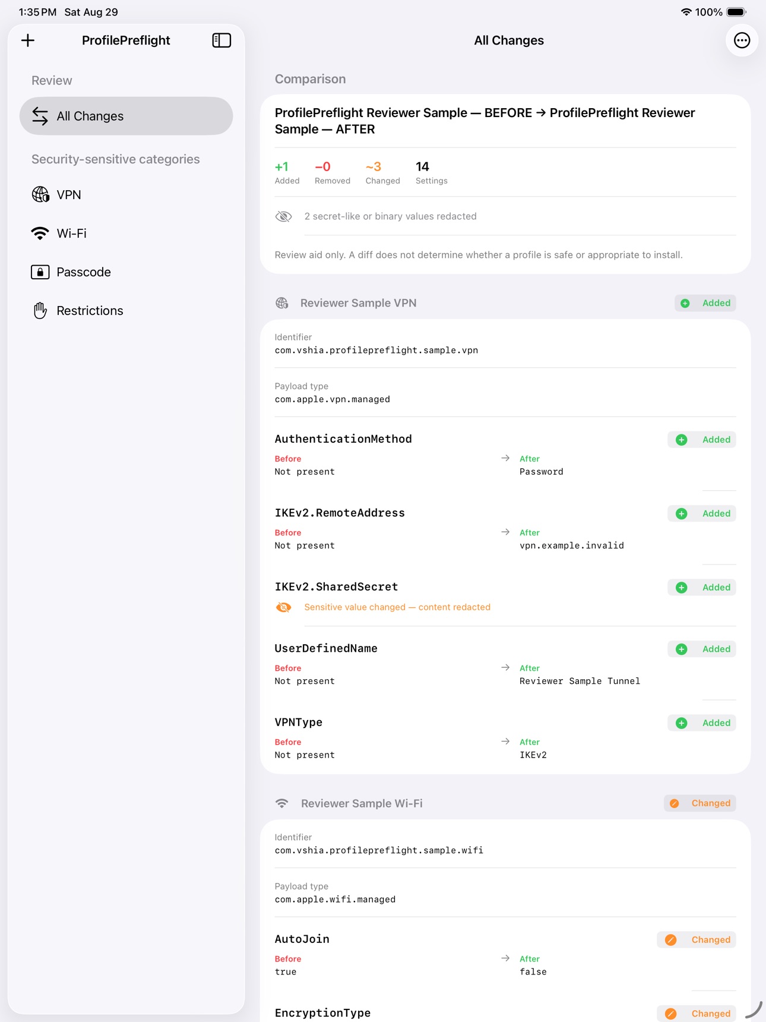Screen dimensions: 766x1022
Task: Open the Restrictions category
Action: (x=126, y=311)
